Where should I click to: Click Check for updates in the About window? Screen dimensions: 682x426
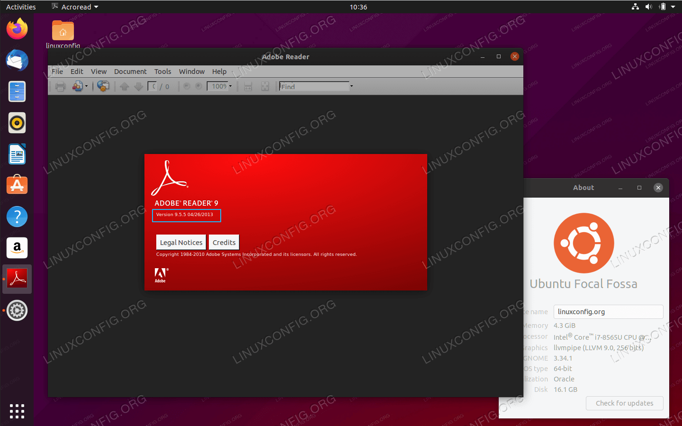point(624,403)
